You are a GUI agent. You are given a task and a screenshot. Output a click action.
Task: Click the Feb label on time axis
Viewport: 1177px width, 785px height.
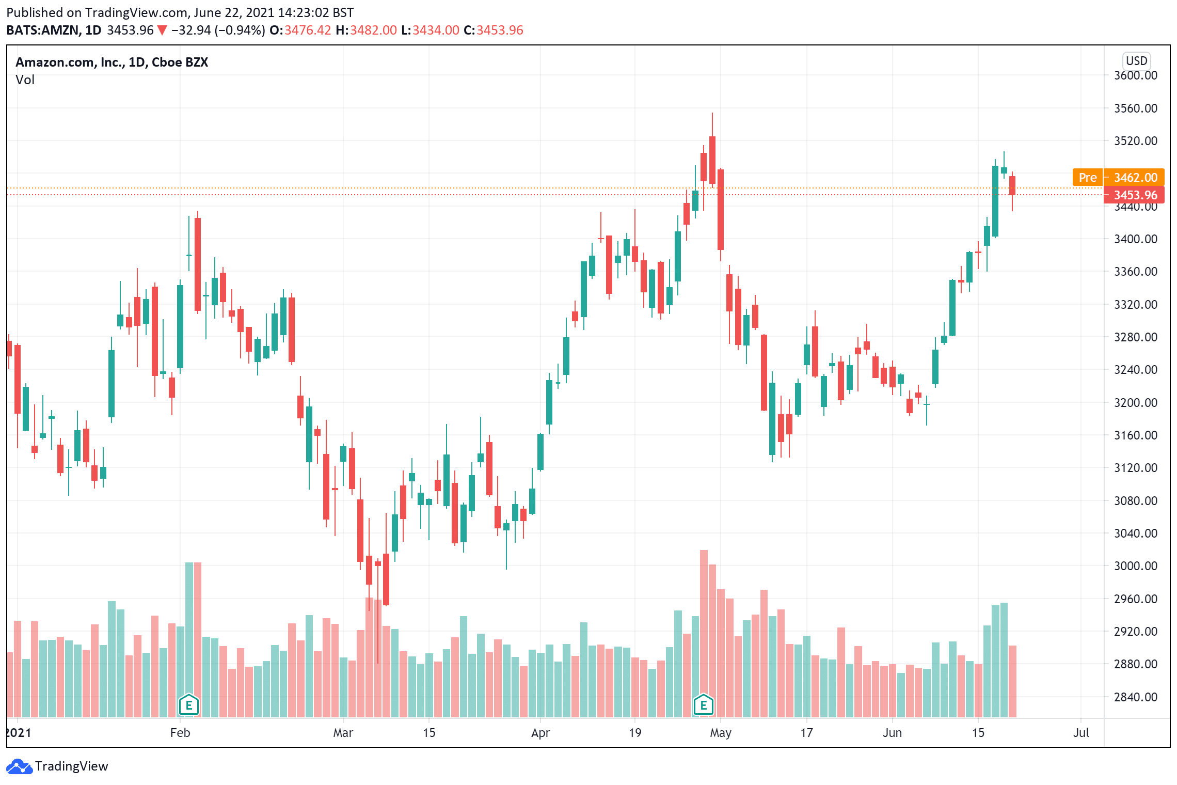[180, 733]
